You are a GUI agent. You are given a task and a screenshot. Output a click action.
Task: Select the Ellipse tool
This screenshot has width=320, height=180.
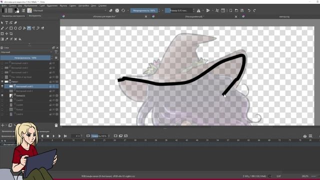(15, 28)
